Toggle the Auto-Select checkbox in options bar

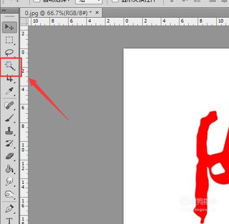37,1
